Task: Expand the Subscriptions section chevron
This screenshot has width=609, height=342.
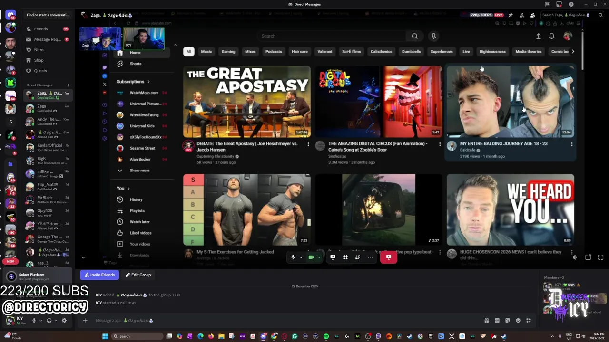Action: pos(148,82)
